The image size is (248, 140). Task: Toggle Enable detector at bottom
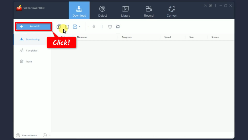27,135
